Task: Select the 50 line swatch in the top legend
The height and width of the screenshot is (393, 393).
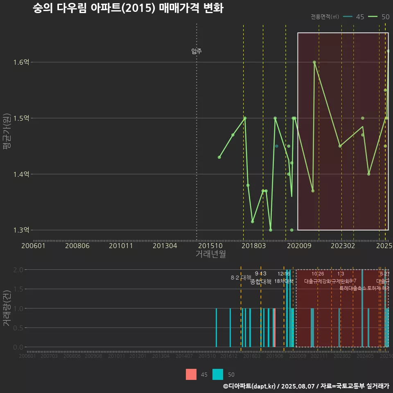Action: [x=373, y=17]
